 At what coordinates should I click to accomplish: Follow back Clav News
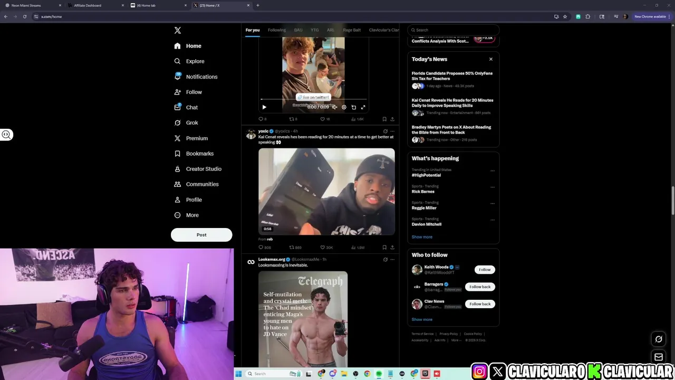(480, 304)
